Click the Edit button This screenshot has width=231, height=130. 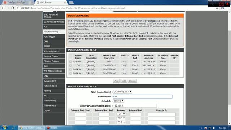click(123, 81)
